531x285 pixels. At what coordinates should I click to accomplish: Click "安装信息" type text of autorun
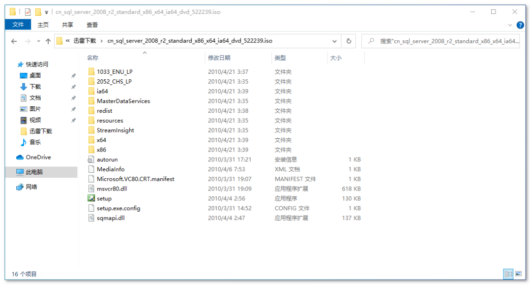tap(286, 159)
